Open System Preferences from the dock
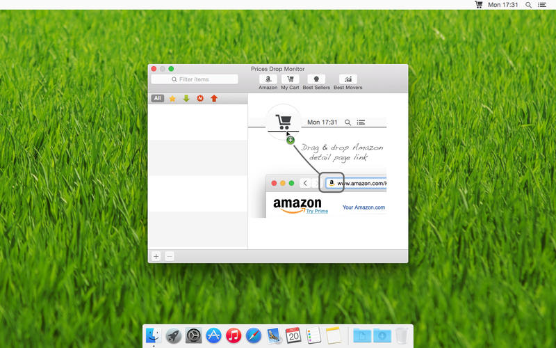This screenshot has height=348, width=556. point(193,335)
